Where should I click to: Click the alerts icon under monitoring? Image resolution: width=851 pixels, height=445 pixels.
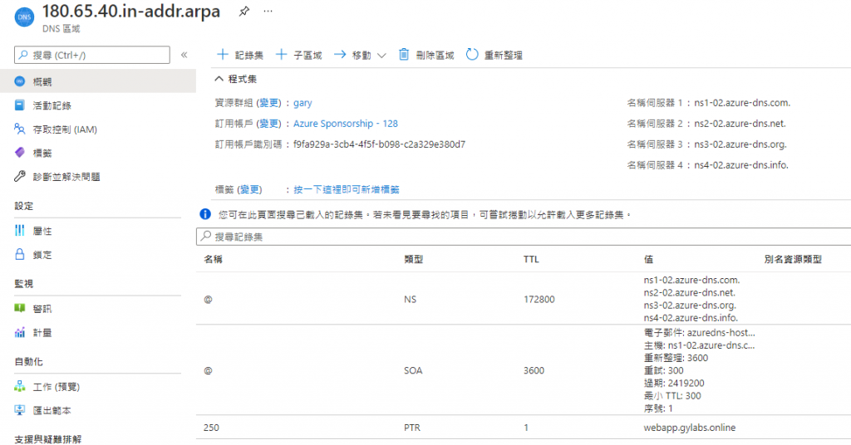coord(20,308)
